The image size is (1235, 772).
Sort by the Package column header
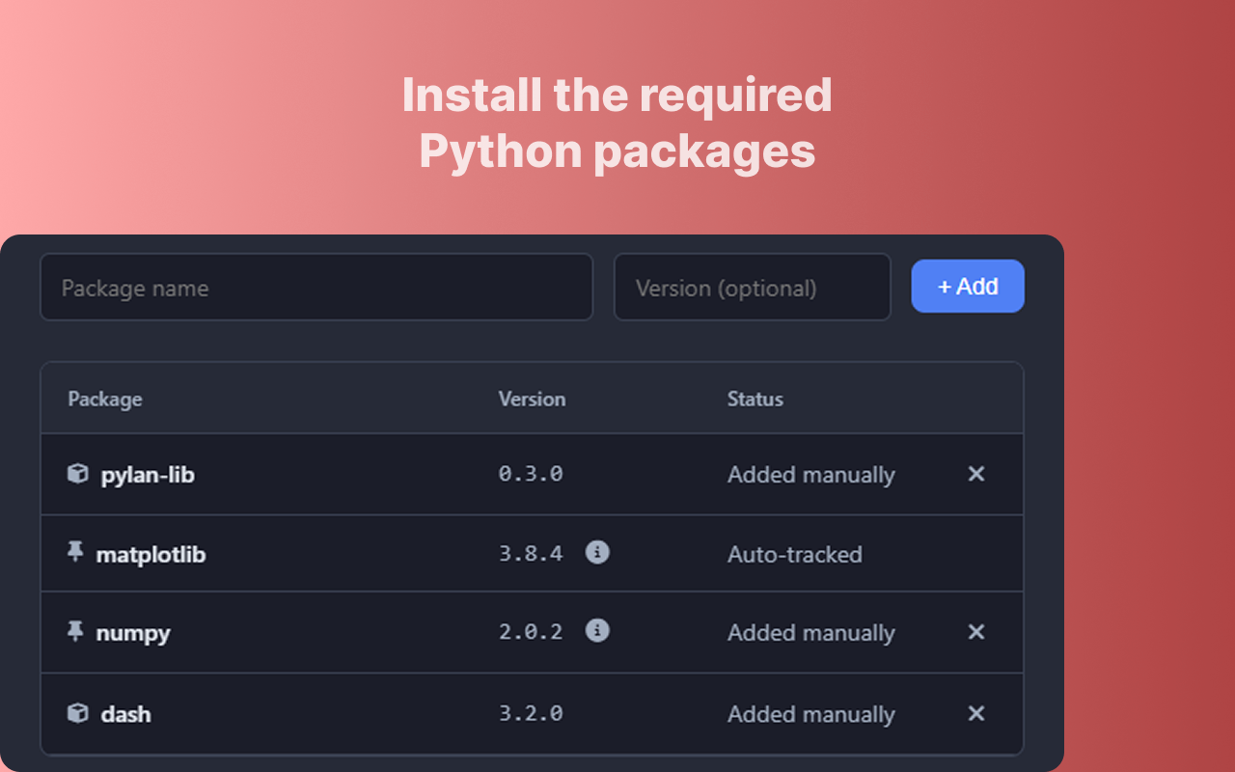coord(104,399)
